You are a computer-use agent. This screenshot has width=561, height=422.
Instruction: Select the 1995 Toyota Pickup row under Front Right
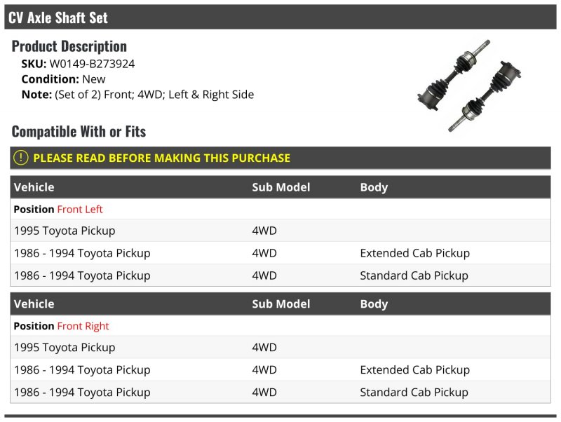[x=280, y=347]
